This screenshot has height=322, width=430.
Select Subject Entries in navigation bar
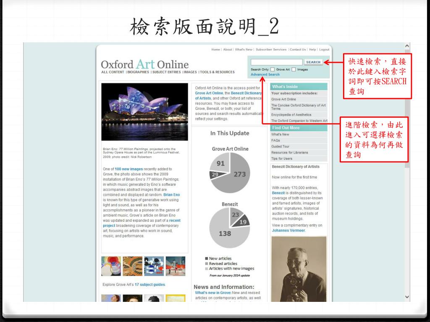coord(166,72)
